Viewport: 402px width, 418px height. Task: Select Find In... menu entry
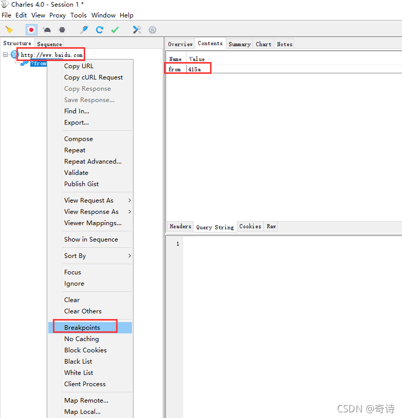coord(90,111)
